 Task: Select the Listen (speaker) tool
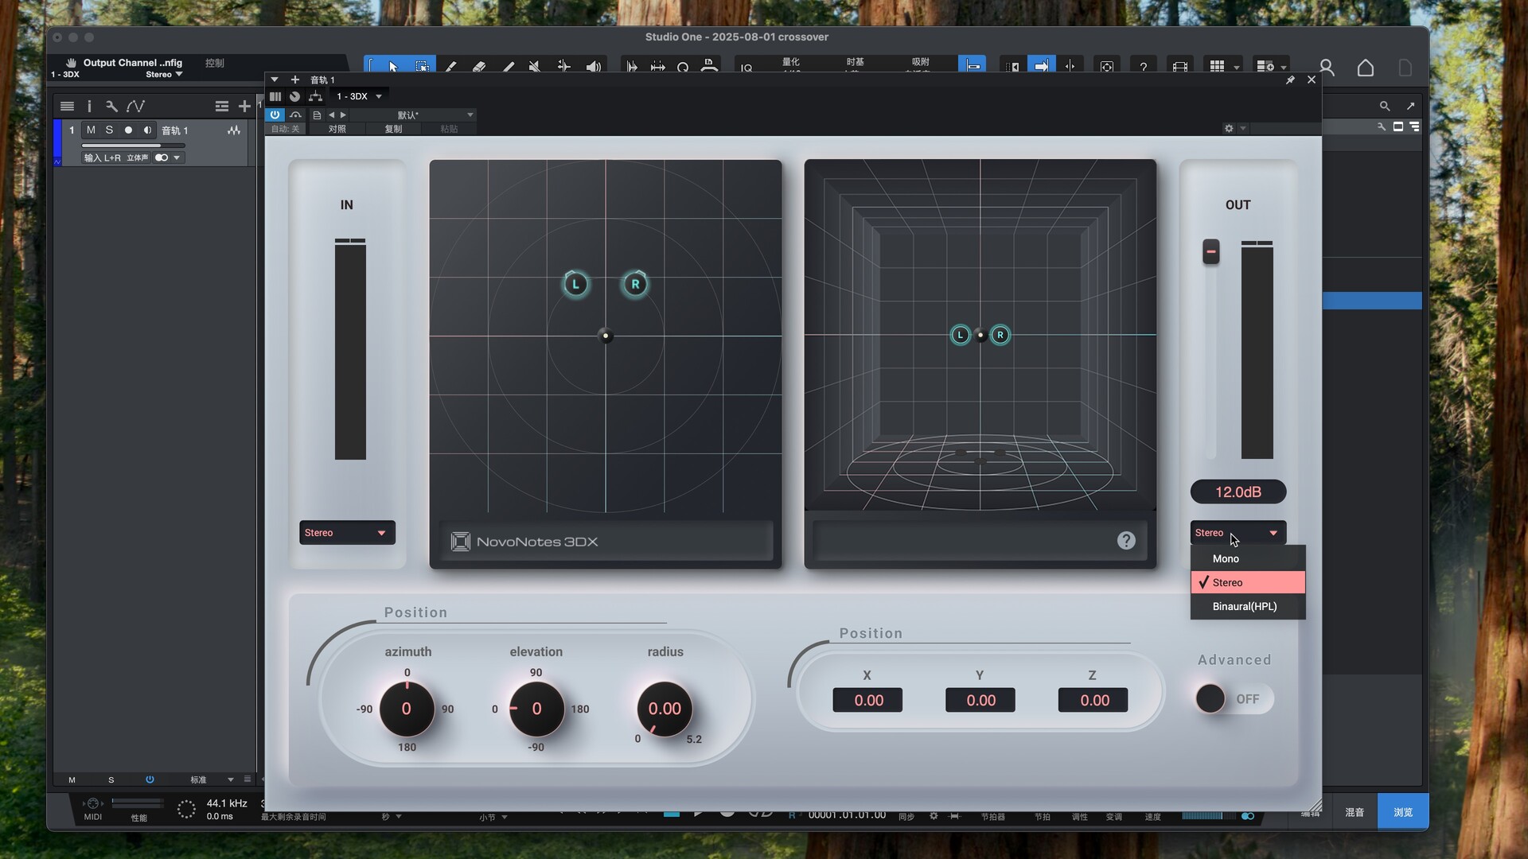point(593,67)
